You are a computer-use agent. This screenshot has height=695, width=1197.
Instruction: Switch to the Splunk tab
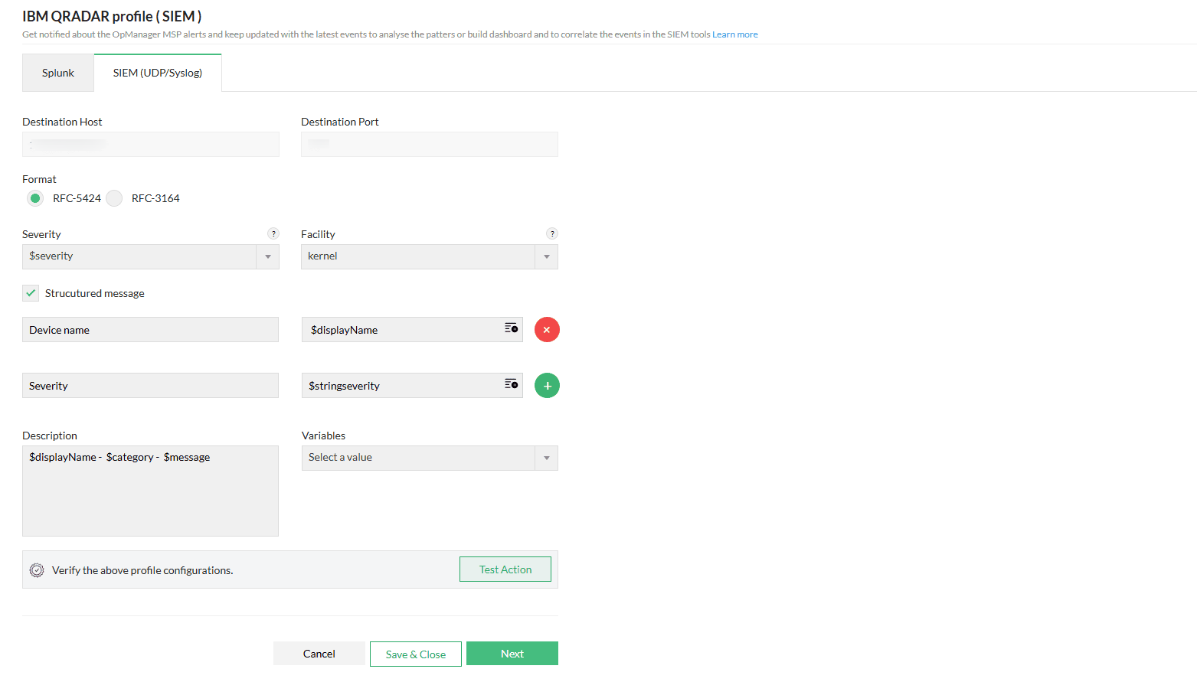click(57, 72)
